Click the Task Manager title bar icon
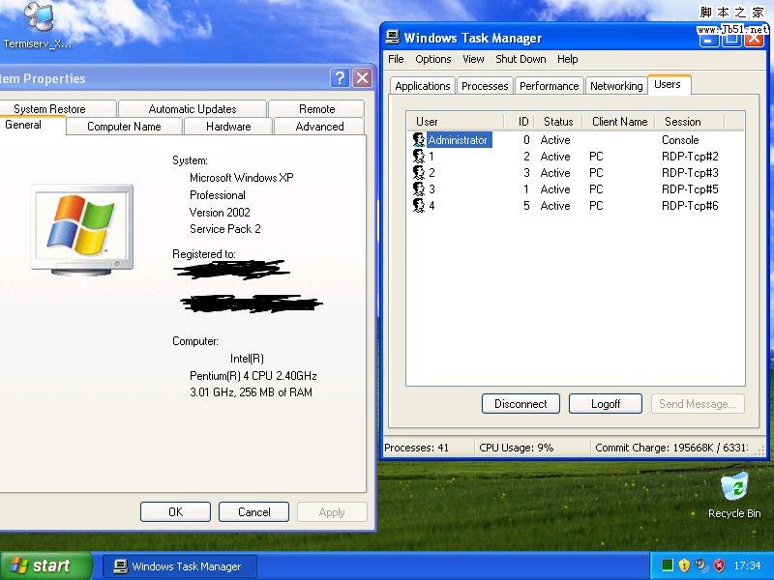Viewport: 774px width, 580px height. click(393, 38)
